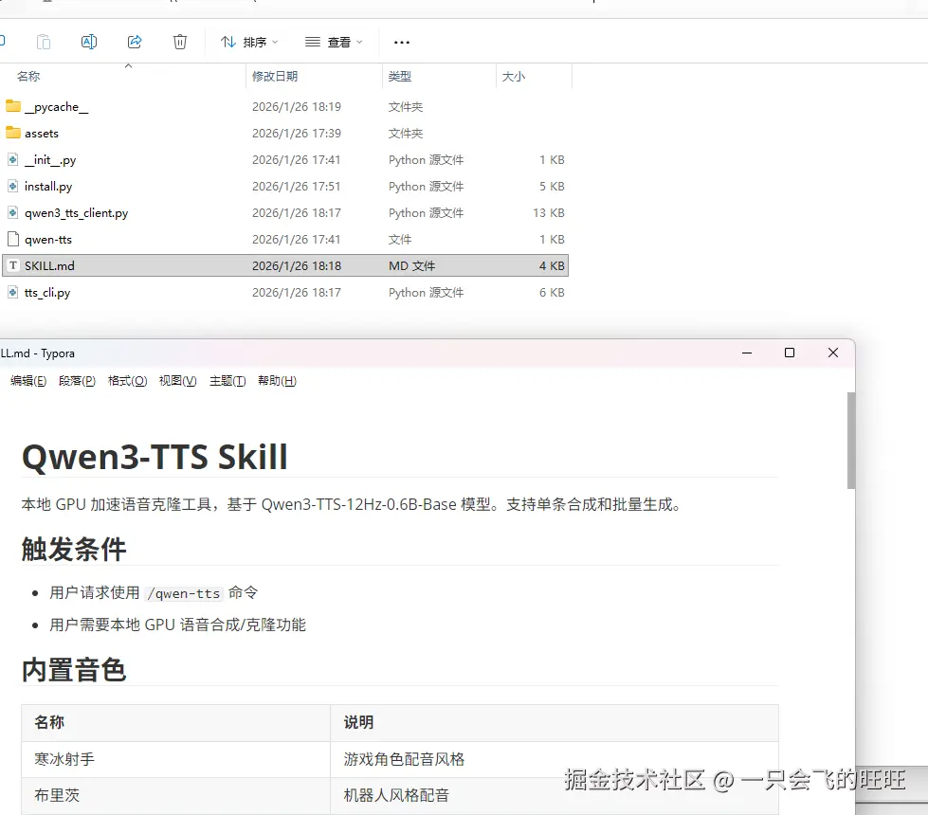Image resolution: width=928 pixels, height=815 pixels.
Task: Click the blank file icon of qwen-tts
Action: (13, 239)
